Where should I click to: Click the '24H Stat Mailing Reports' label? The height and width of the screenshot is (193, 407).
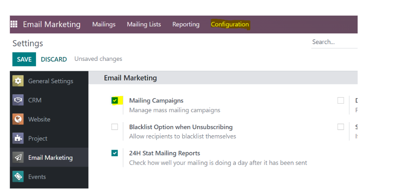165,153
